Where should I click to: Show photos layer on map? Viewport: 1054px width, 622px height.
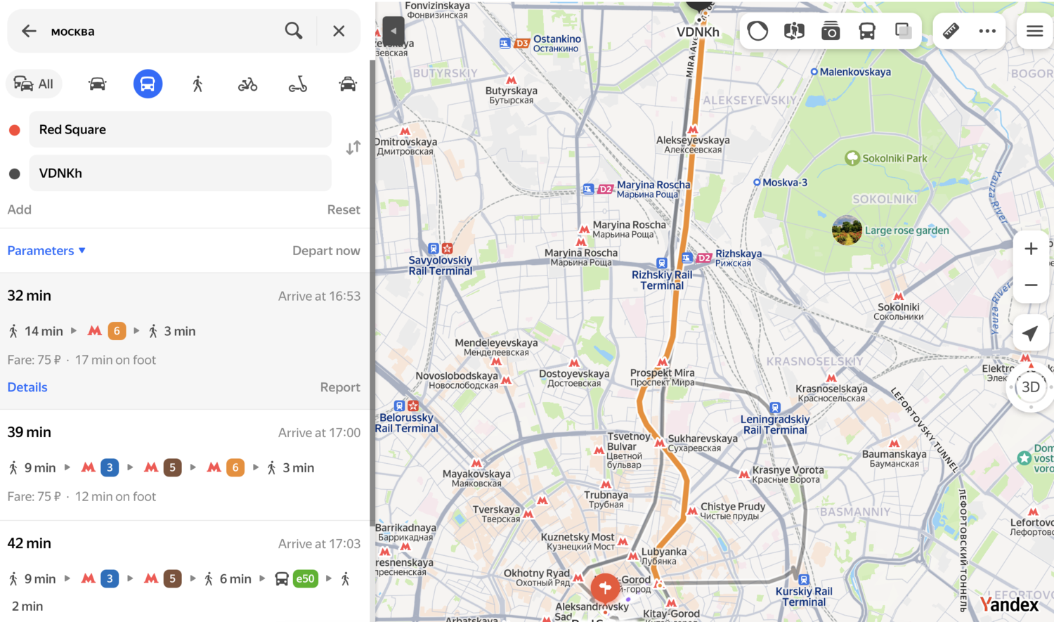tap(831, 31)
